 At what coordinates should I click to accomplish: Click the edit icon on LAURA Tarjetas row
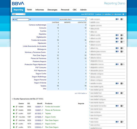pos(16,113)
